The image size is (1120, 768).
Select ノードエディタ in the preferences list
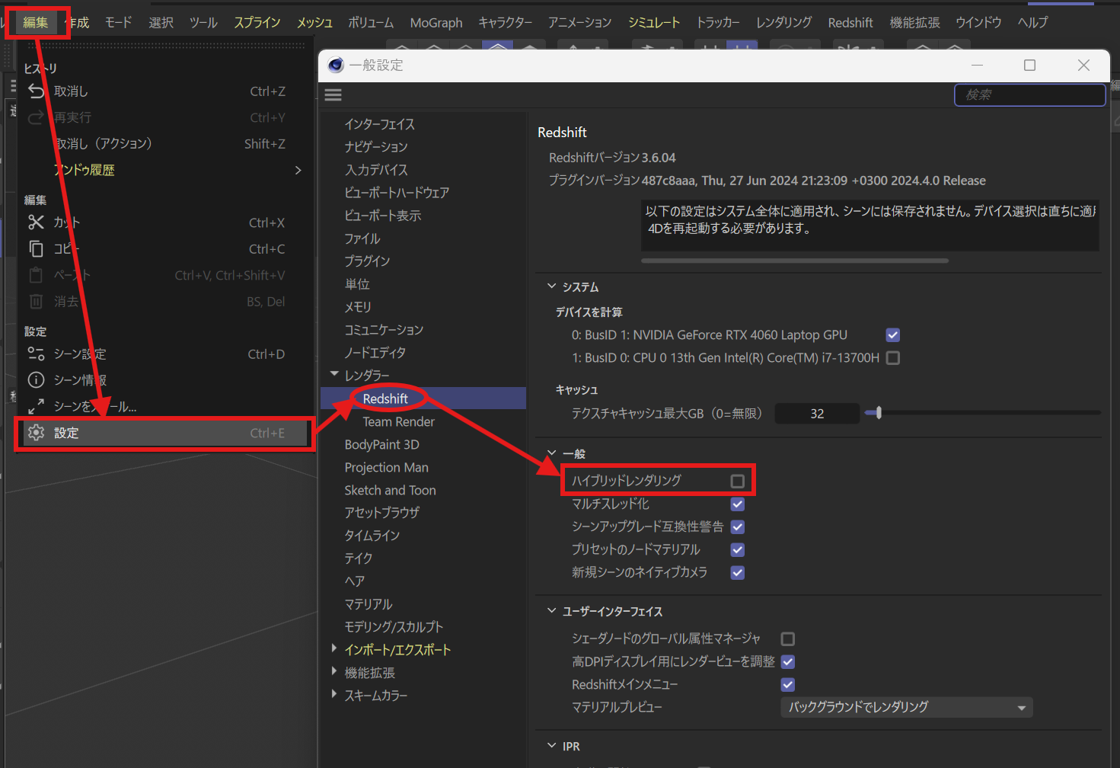[375, 353]
